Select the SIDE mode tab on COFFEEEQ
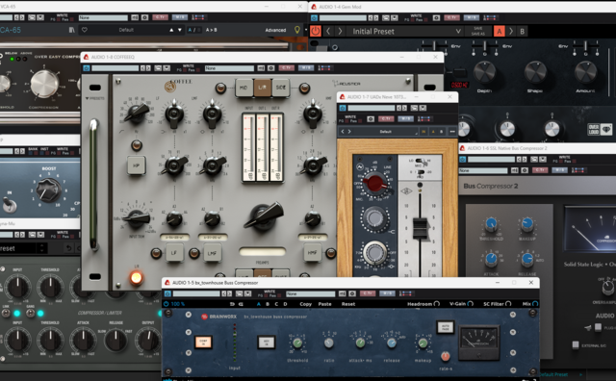 (280, 88)
